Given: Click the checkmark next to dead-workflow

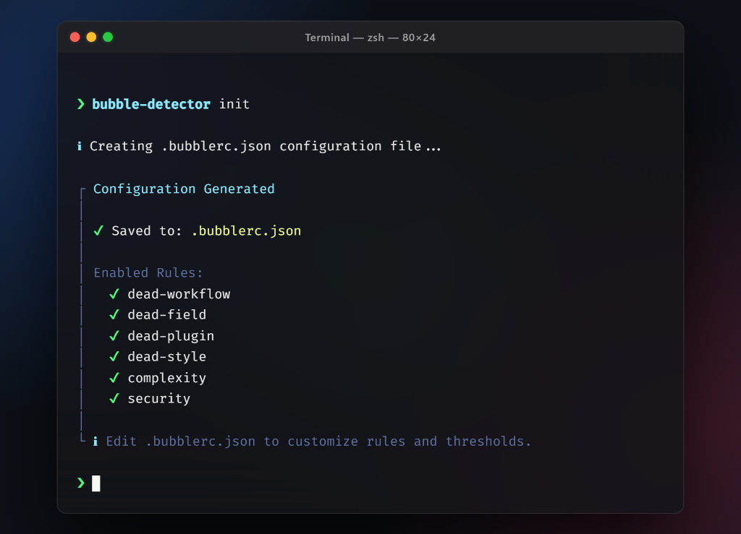Looking at the screenshot, I should click(x=114, y=294).
